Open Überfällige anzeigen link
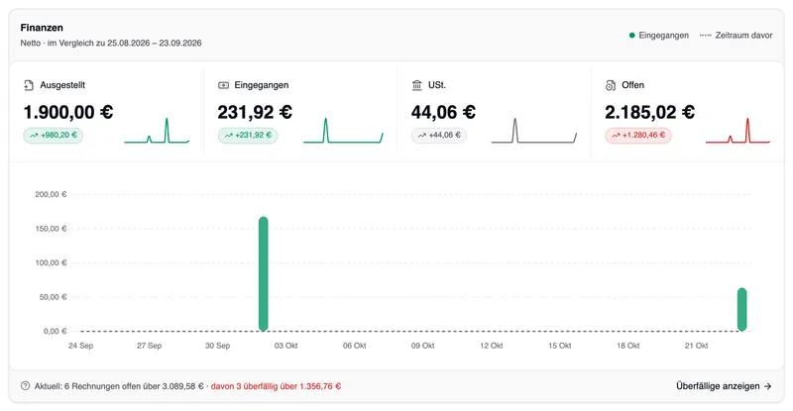The width and height of the screenshot is (793, 411). click(x=724, y=386)
